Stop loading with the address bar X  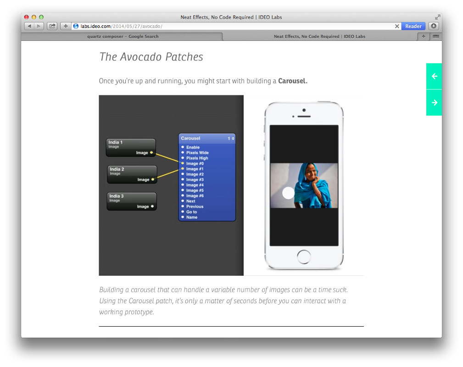pyautogui.click(x=397, y=26)
